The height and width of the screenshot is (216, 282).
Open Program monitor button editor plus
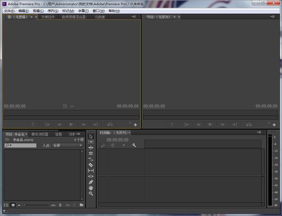274,125
